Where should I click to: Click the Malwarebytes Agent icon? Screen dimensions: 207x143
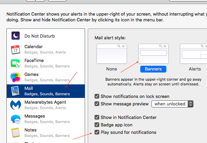[x=16, y=105]
